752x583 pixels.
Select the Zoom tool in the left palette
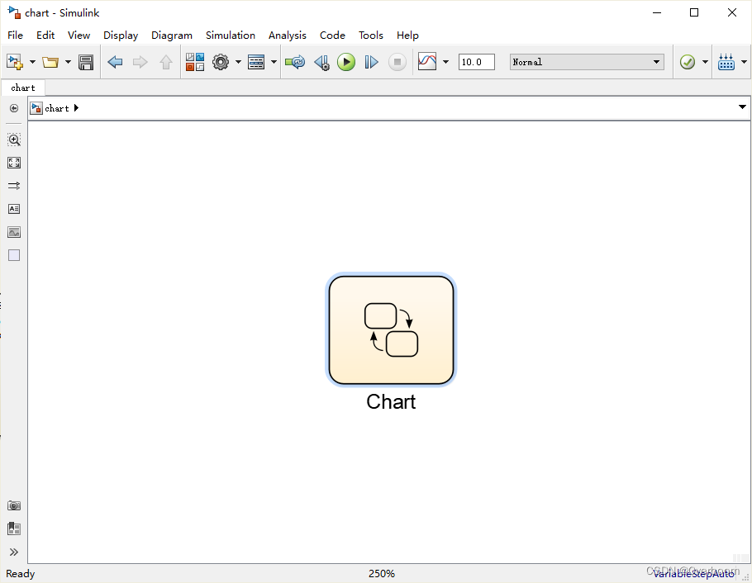pos(14,140)
